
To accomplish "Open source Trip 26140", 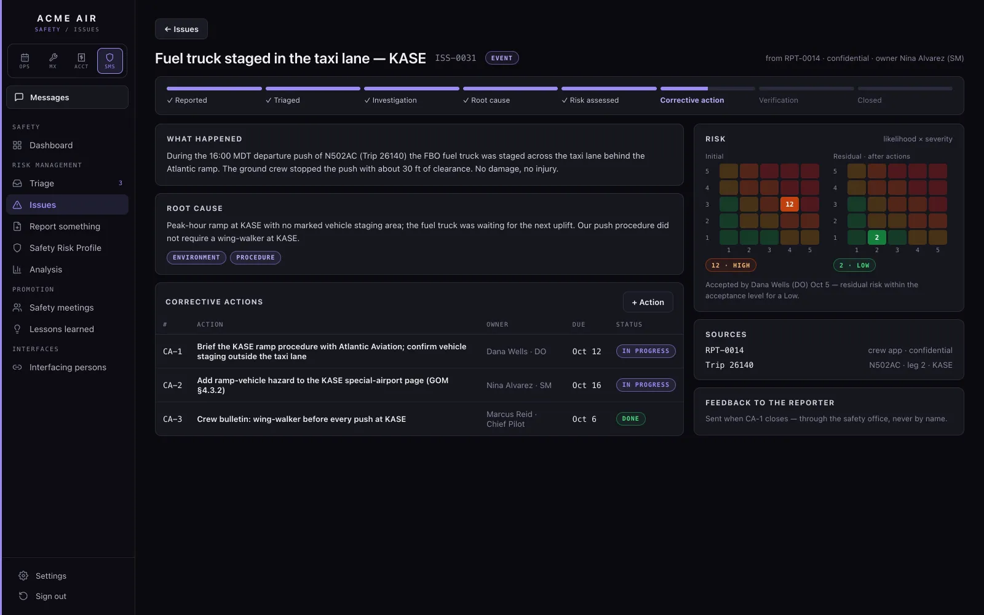I will (x=729, y=365).
